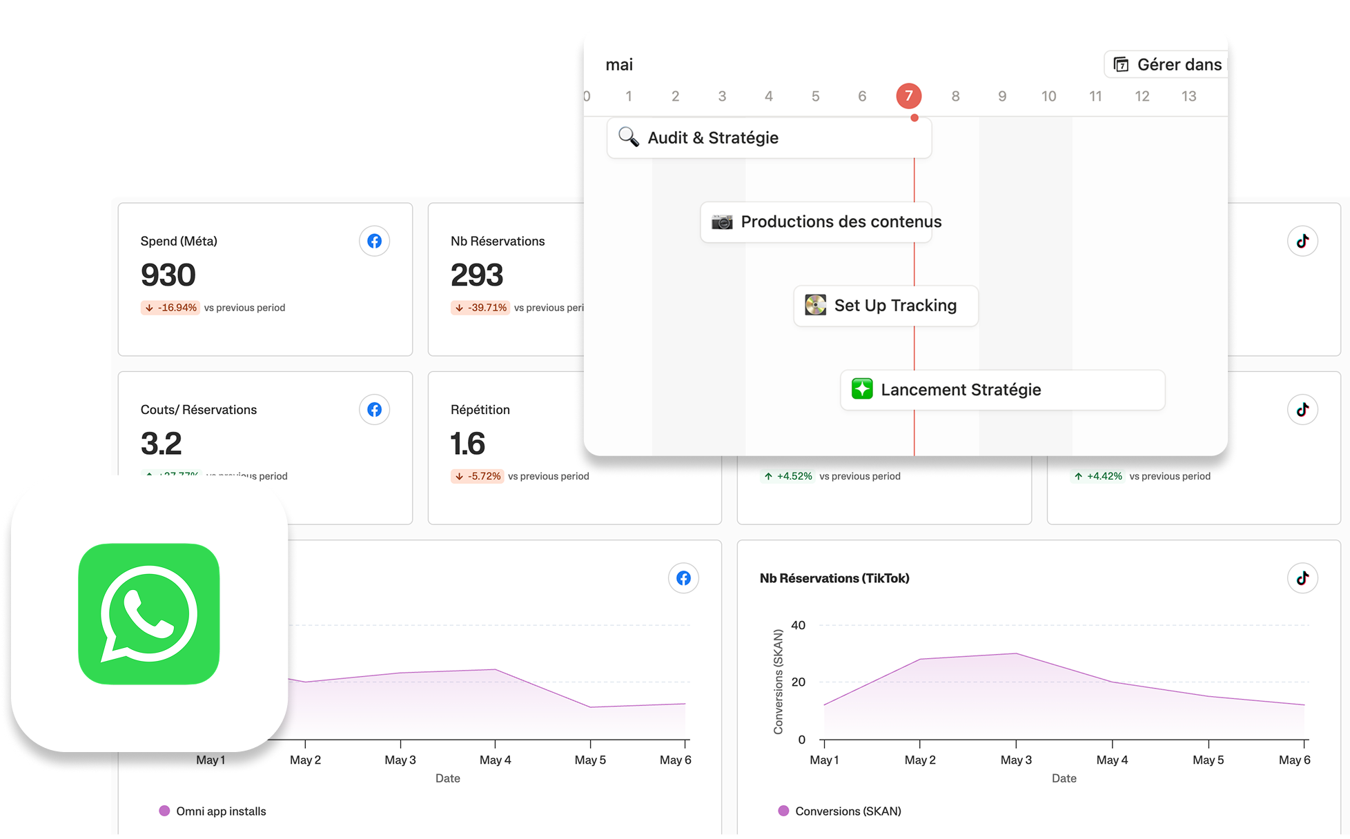Screen dimensions: 1350x839
Task: Click the TikTok icon on the top-right metric card
Action: tap(1302, 241)
